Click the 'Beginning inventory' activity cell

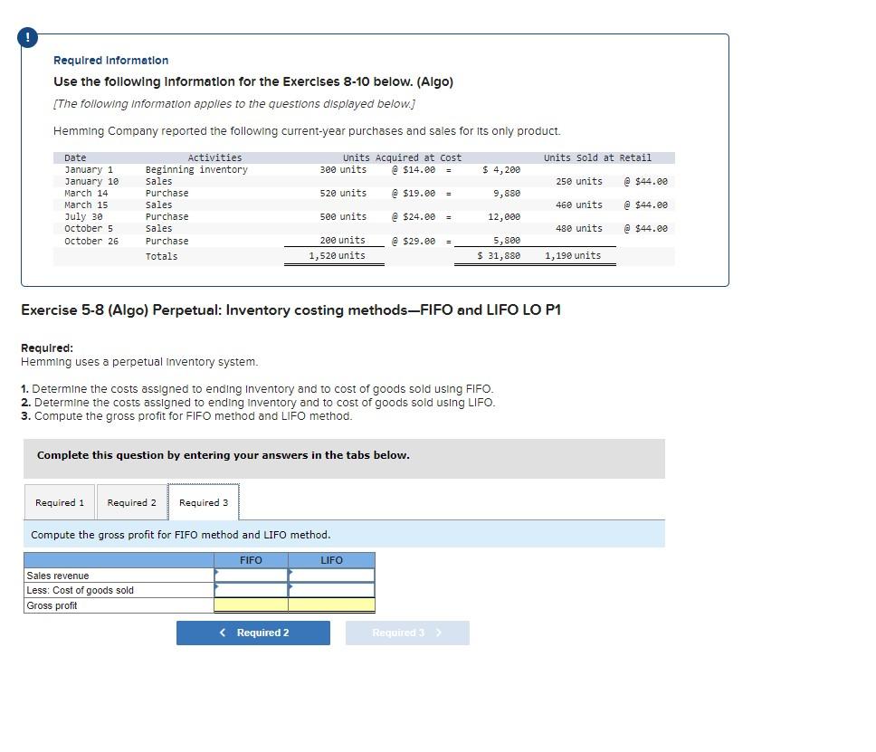(196, 169)
